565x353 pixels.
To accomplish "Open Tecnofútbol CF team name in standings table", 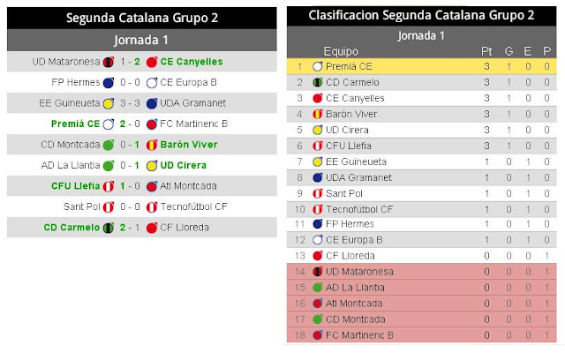I will pos(358,209).
